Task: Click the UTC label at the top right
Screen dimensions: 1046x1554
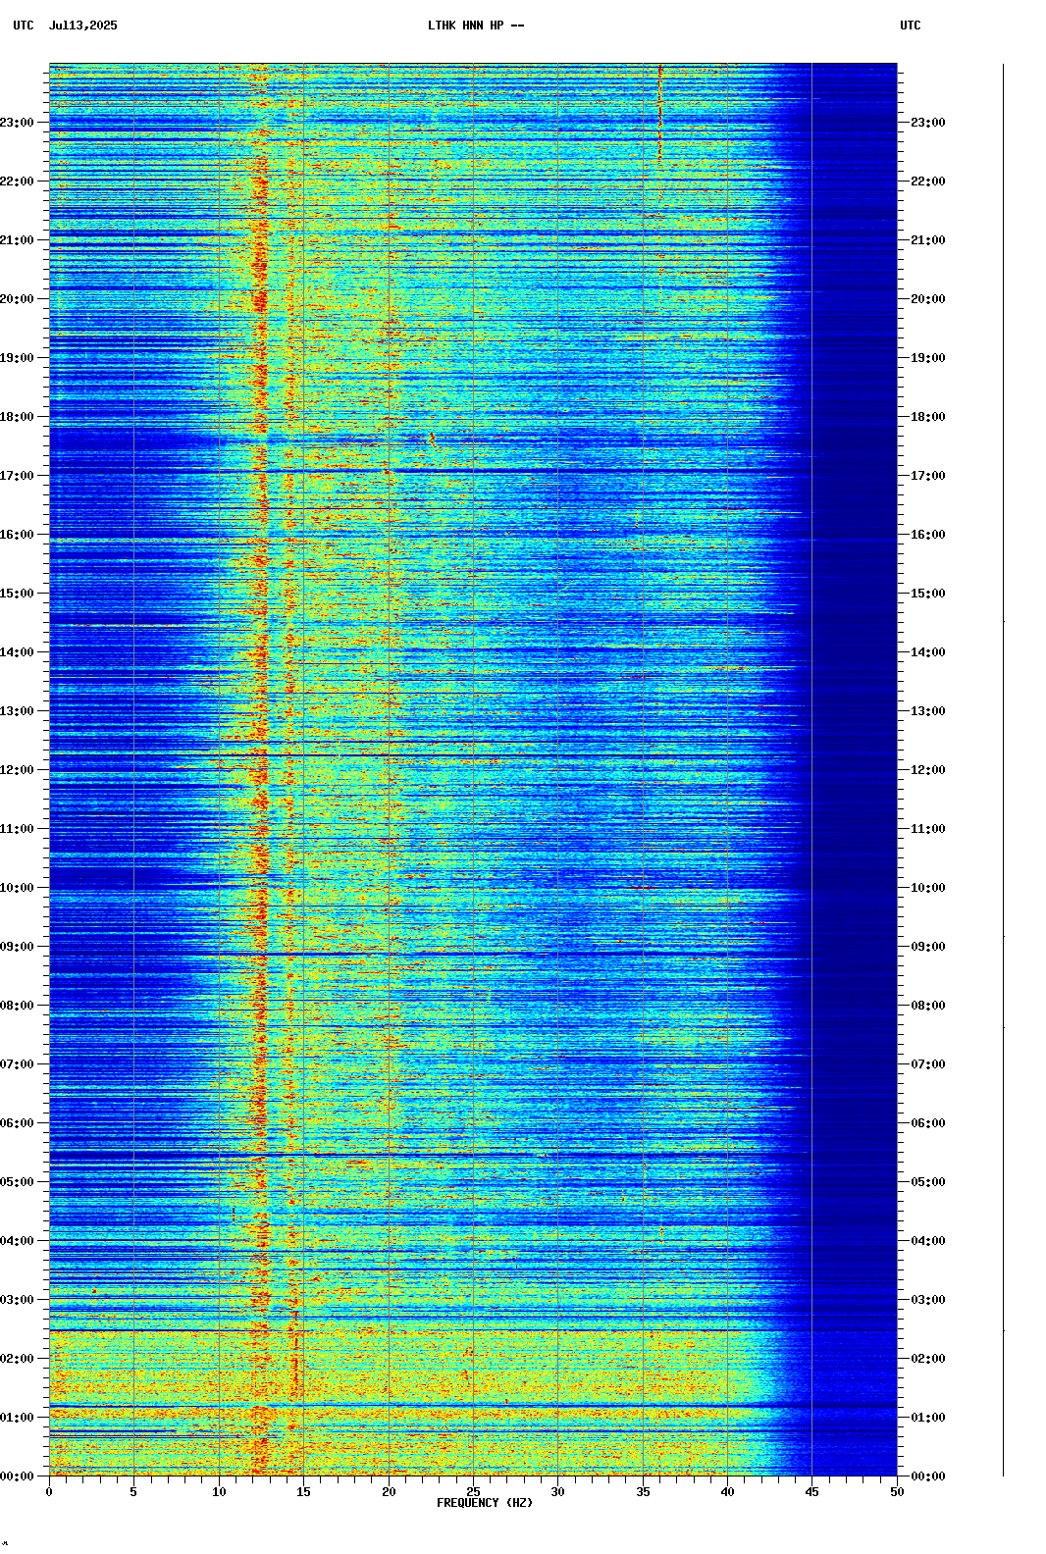Action: [x=911, y=26]
